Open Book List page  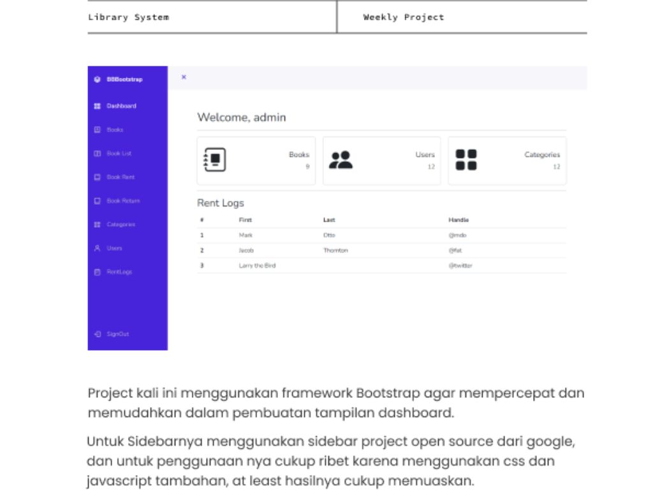(x=119, y=154)
